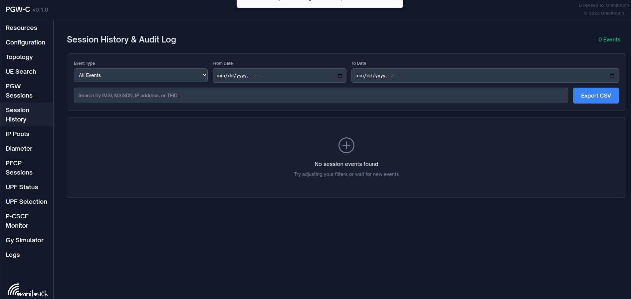Expand the All Events type dropdown
The width and height of the screenshot is (631, 299).
pos(140,75)
